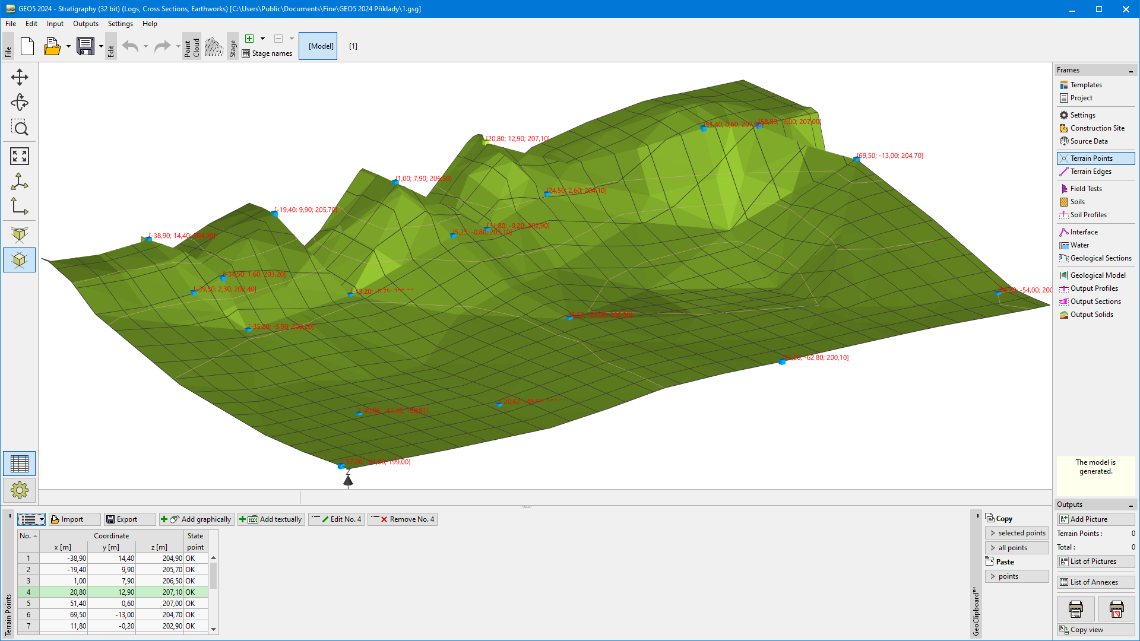Click the Outputs menu in menu bar

point(84,24)
